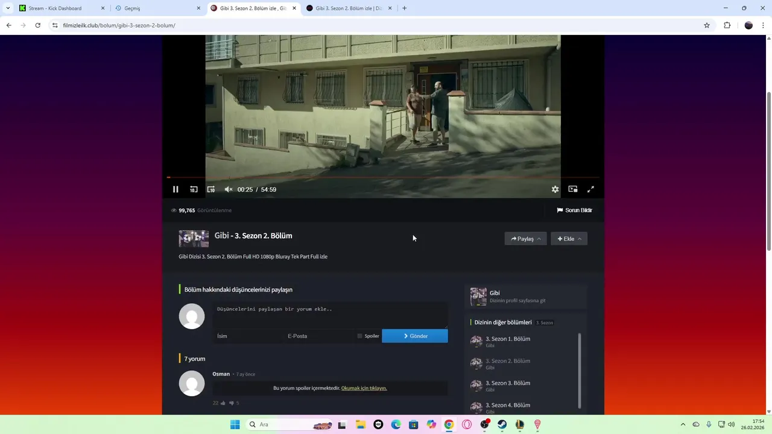Click the E-Posta email field
The height and width of the screenshot is (434, 772).
coord(318,336)
